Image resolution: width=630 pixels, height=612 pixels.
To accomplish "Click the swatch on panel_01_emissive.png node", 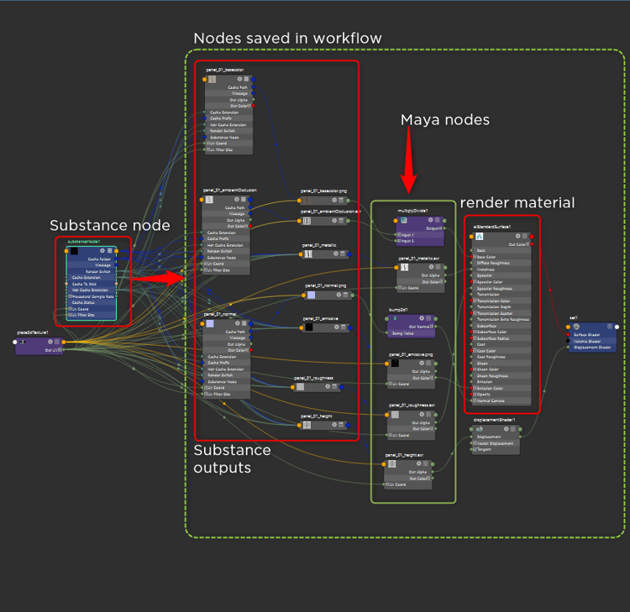I will pyautogui.click(x=395, y=363).
